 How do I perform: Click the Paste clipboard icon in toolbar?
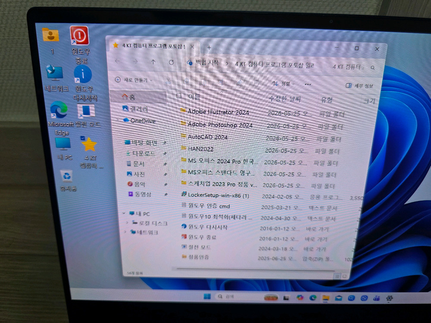click(204, 82)
